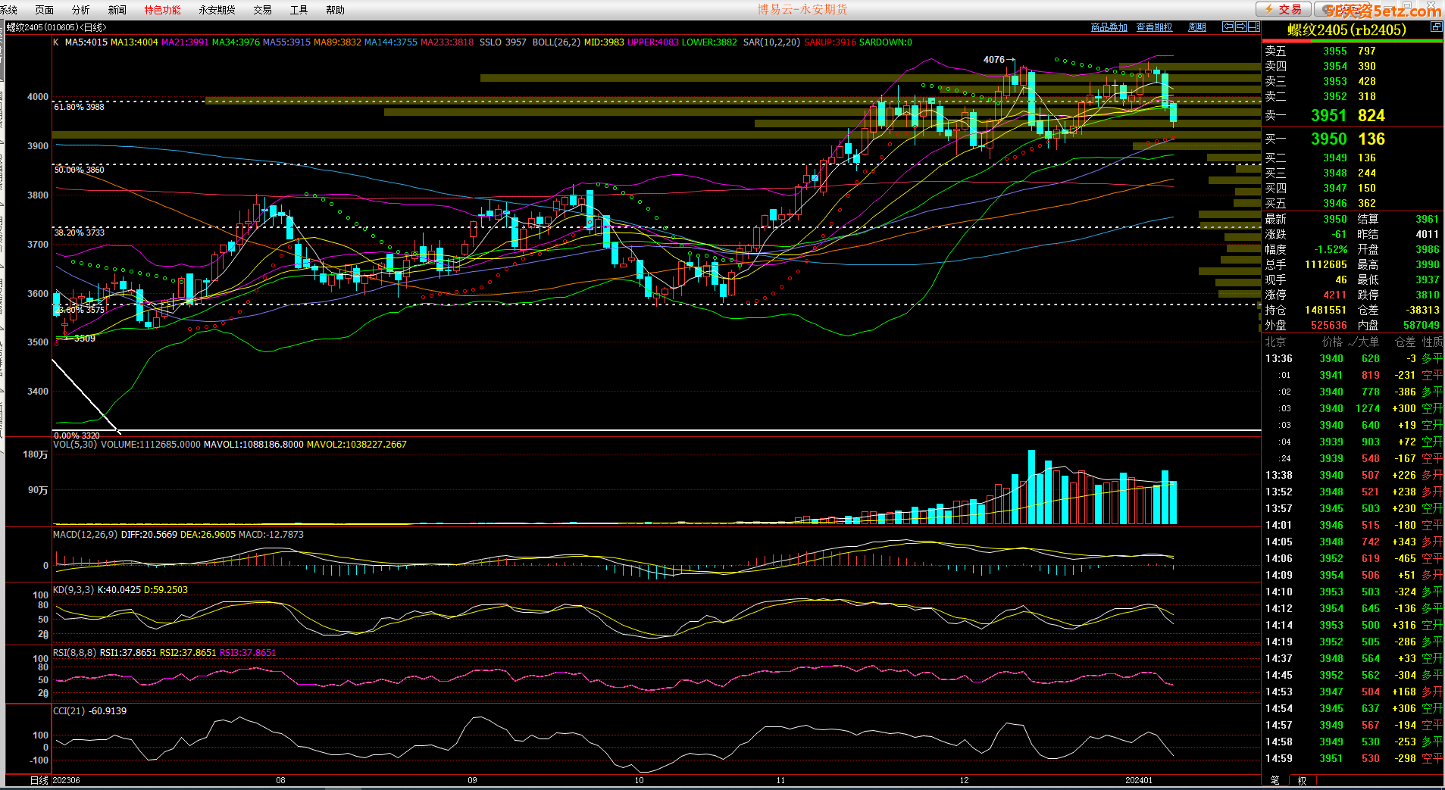The width and height of the screenshot is (1445, 790).
Task: Open the 特色功能 menu
Action: tap(162, 10)
